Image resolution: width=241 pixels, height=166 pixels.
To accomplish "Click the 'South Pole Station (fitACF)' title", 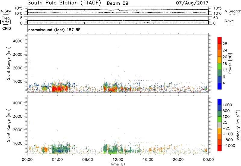I will click(64, 3).
